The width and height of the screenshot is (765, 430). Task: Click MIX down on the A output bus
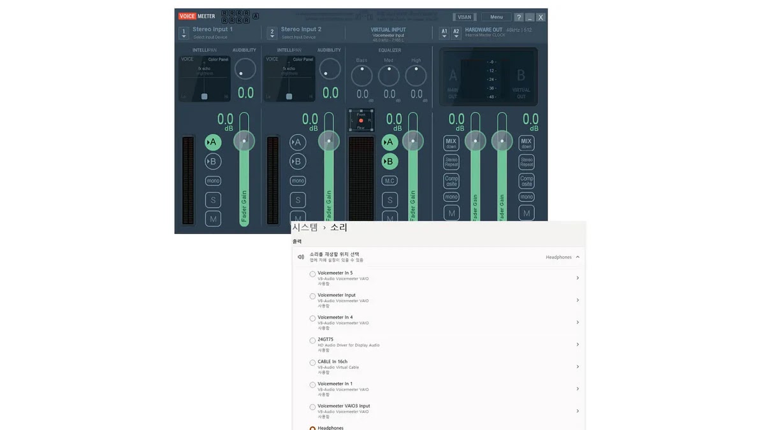coord(451,143)
